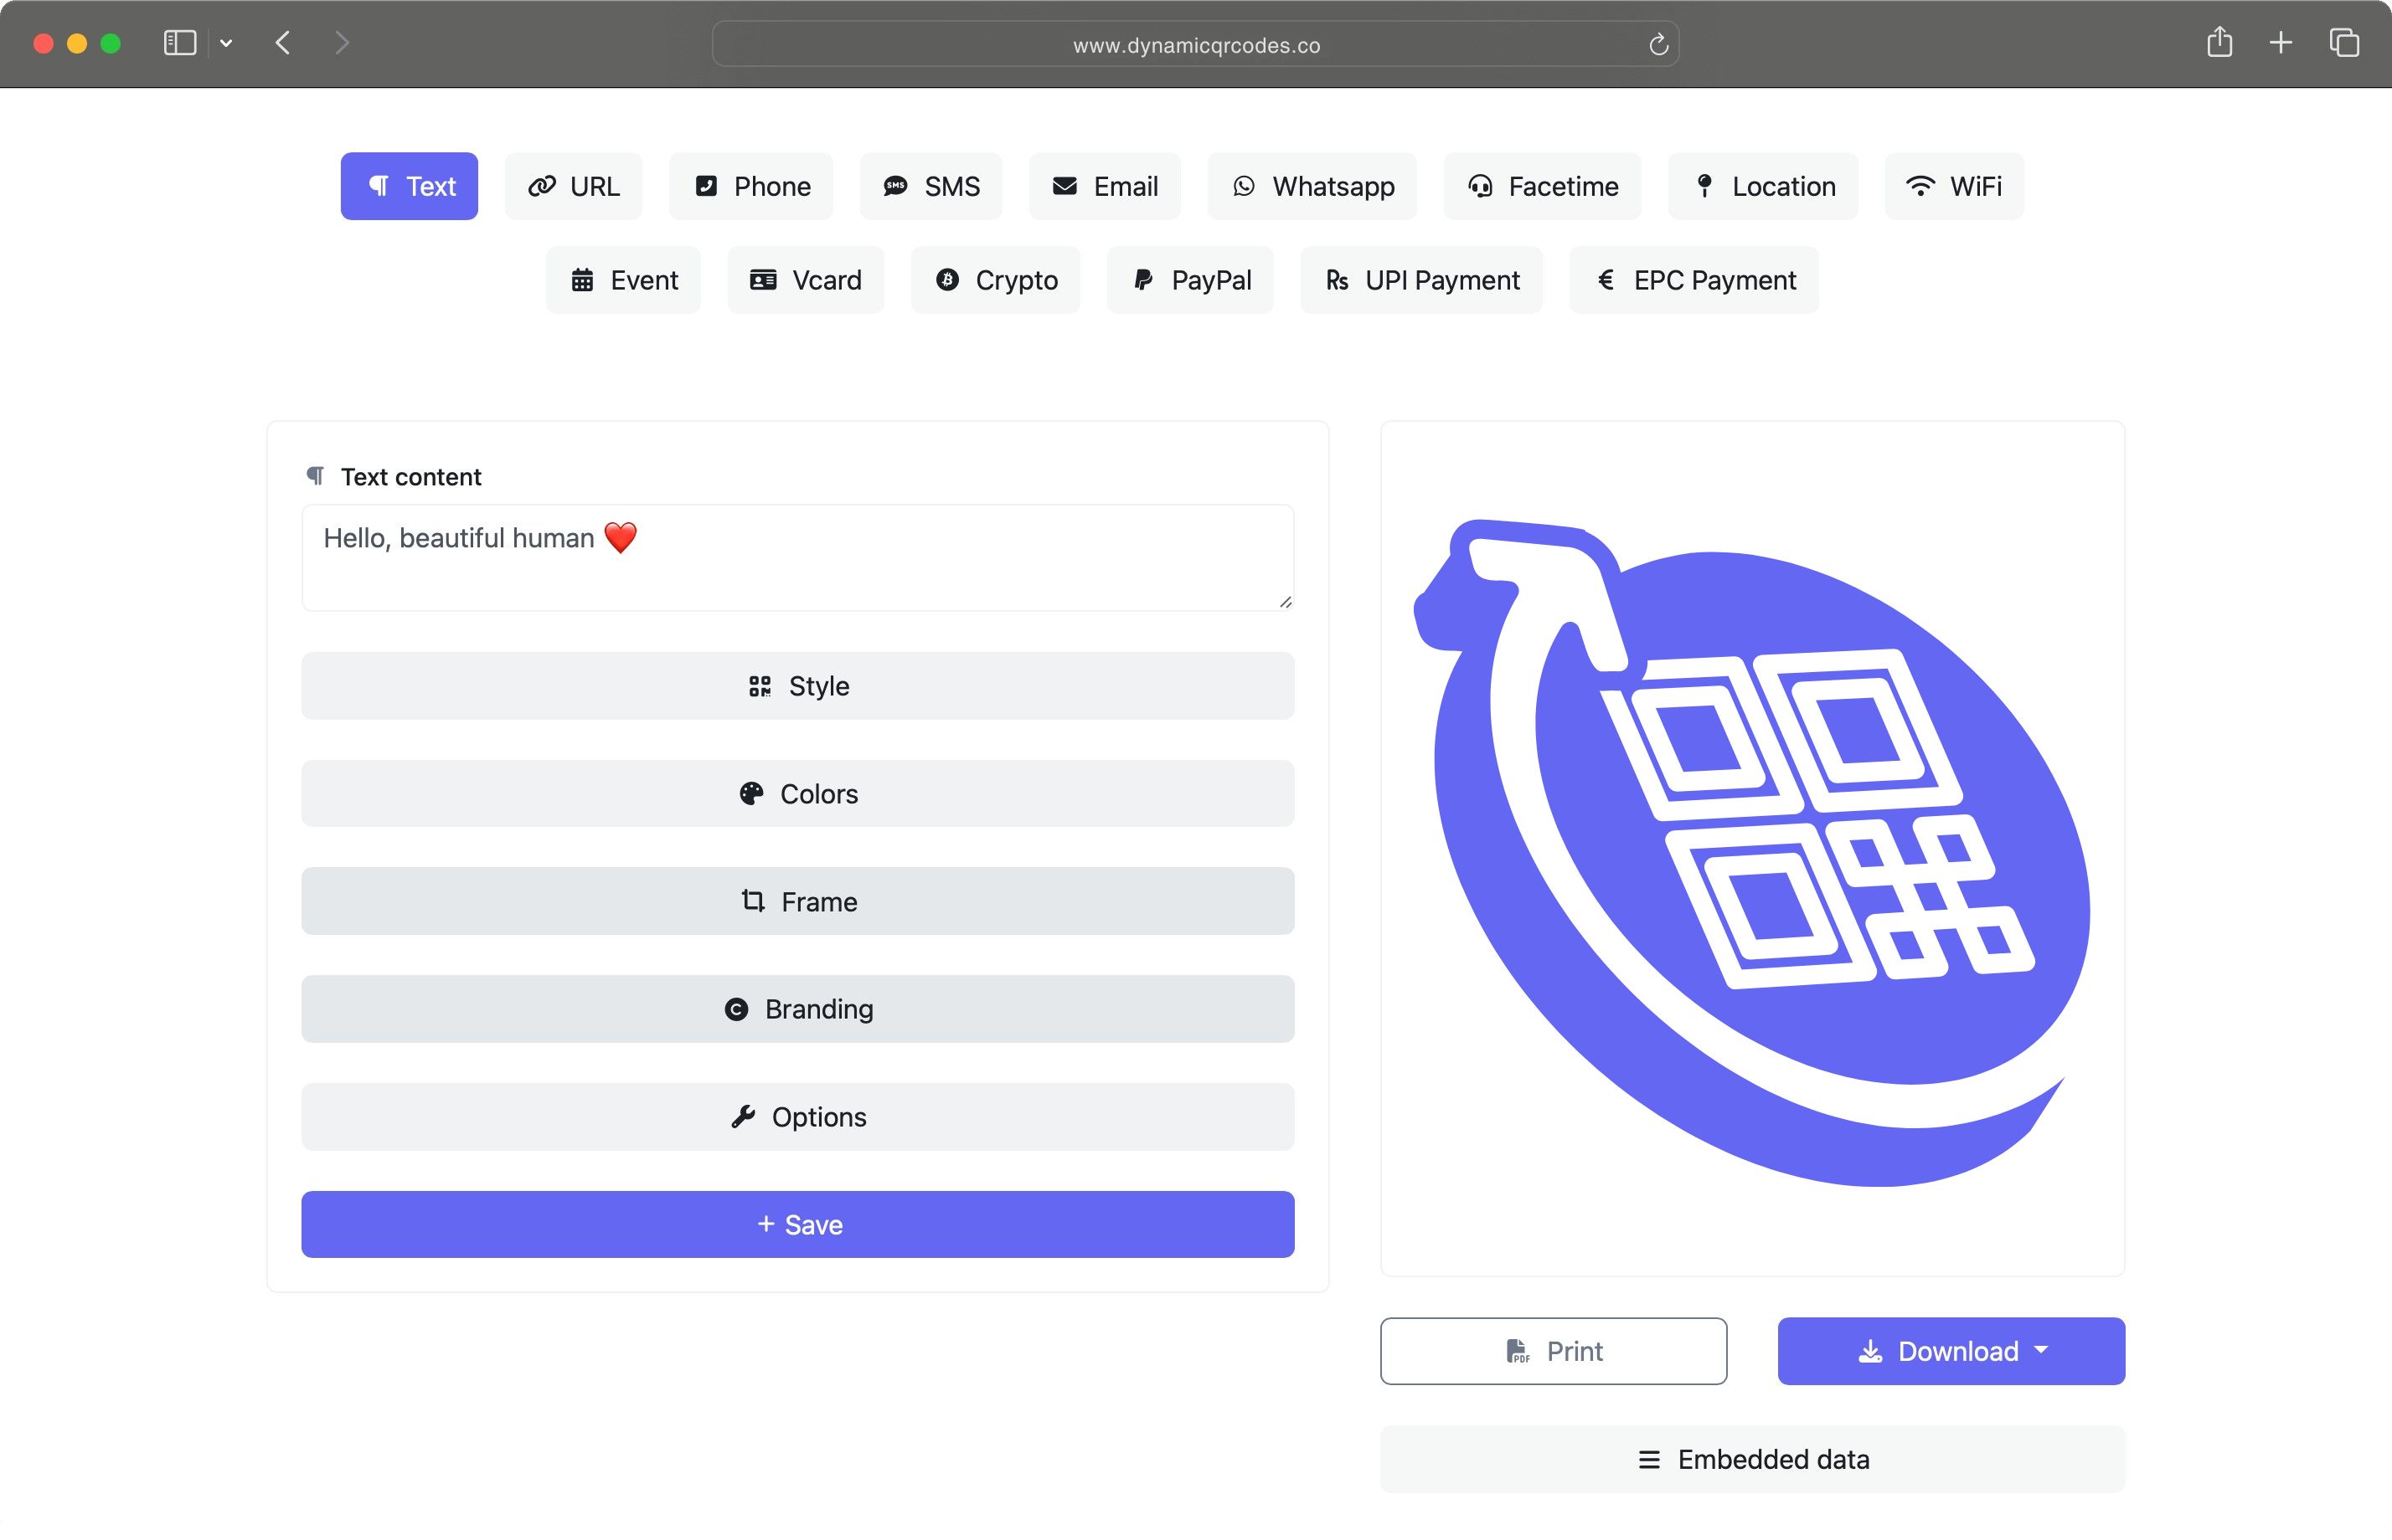Choose the PayPal QR code type
Viewport: 2392px width, 1540px height.
1189,280
